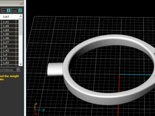Click the XYZ axis indicator in viewport
155x116 pixels.
click(x=39, y=109)
